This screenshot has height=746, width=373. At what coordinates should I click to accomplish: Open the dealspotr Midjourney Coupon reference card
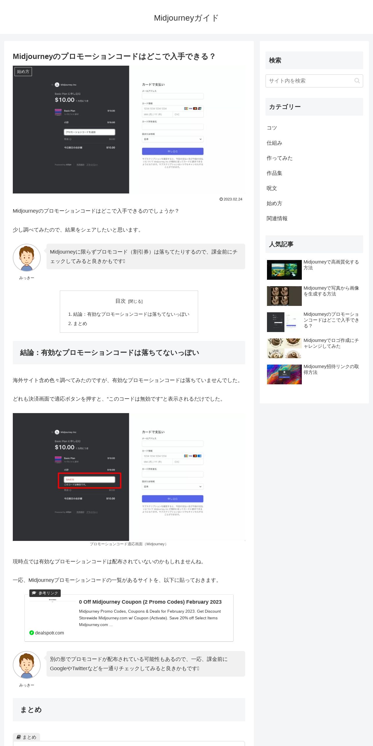pos(129,618)
